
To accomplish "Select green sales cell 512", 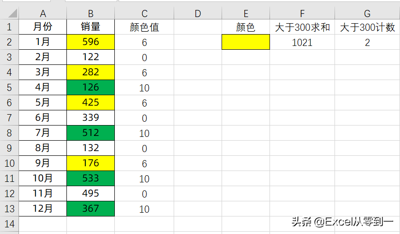I will click(x=91, y=133).
